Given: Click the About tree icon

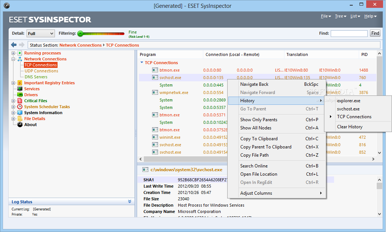Looking at the screenshot, I should 20,125.
